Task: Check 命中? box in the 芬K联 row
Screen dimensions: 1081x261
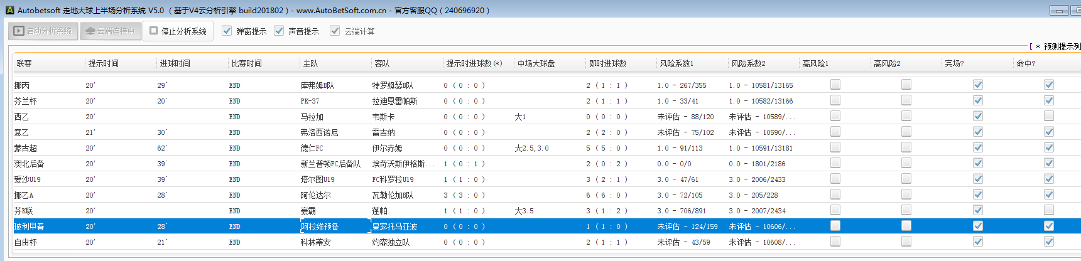Action: tap(1049, 210)
